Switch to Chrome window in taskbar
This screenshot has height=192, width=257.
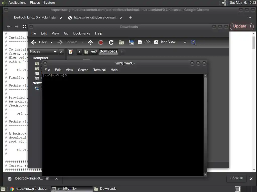30,189
